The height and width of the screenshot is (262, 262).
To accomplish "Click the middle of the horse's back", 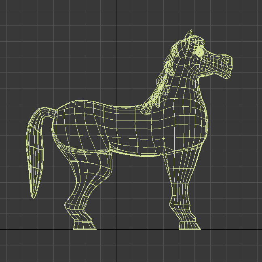I will click(117, 108).
